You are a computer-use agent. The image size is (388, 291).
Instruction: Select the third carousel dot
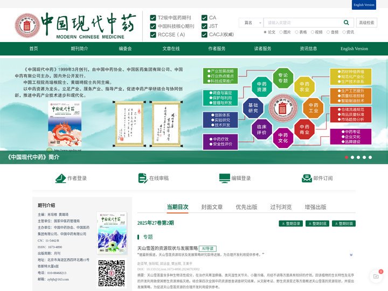pos(358,157)
